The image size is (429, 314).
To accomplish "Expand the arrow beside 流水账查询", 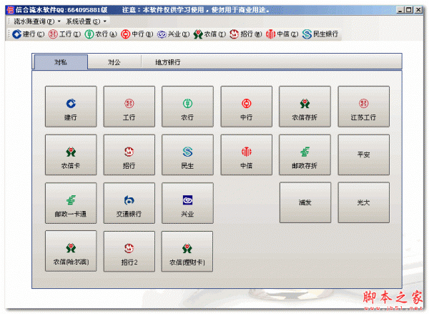I will coord(59,21).
